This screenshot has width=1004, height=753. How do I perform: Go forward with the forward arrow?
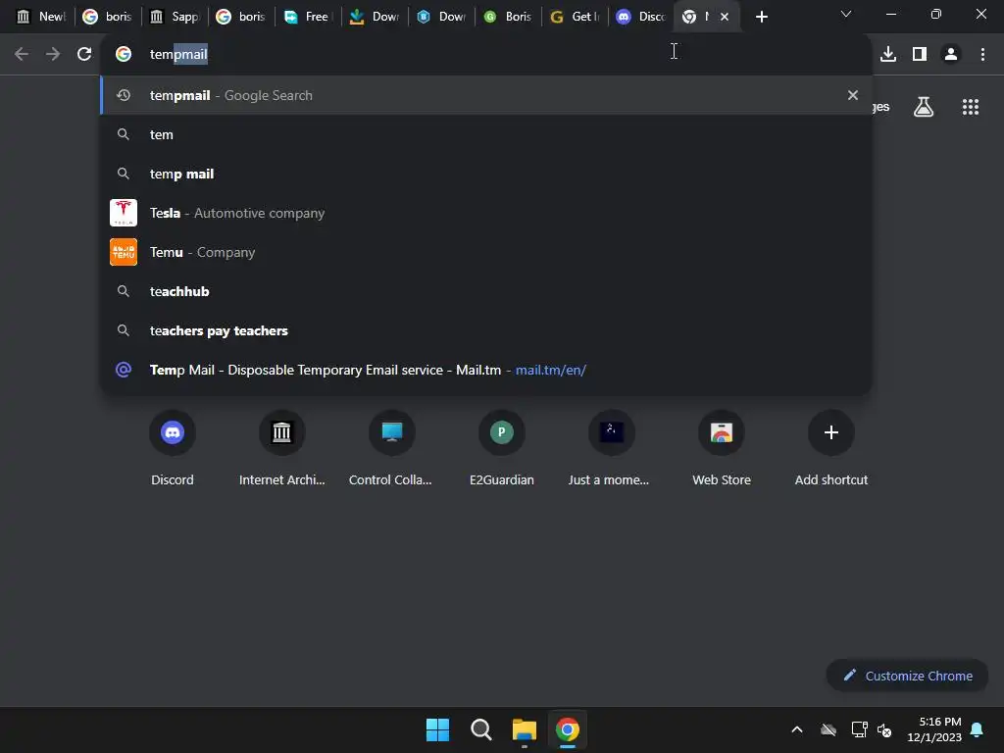(x=53, y=54)
